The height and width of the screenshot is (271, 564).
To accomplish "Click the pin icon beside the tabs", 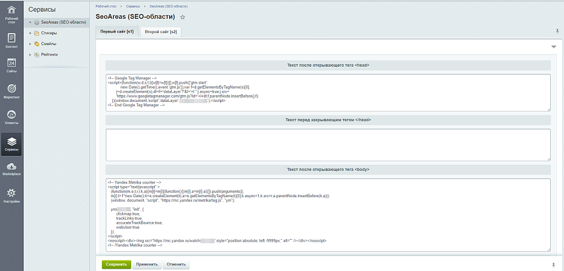I will [x=557, y=32].
